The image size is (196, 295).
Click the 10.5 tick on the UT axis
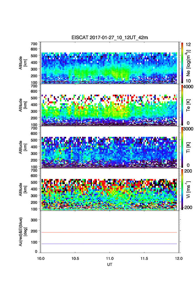tap(75, 258)
